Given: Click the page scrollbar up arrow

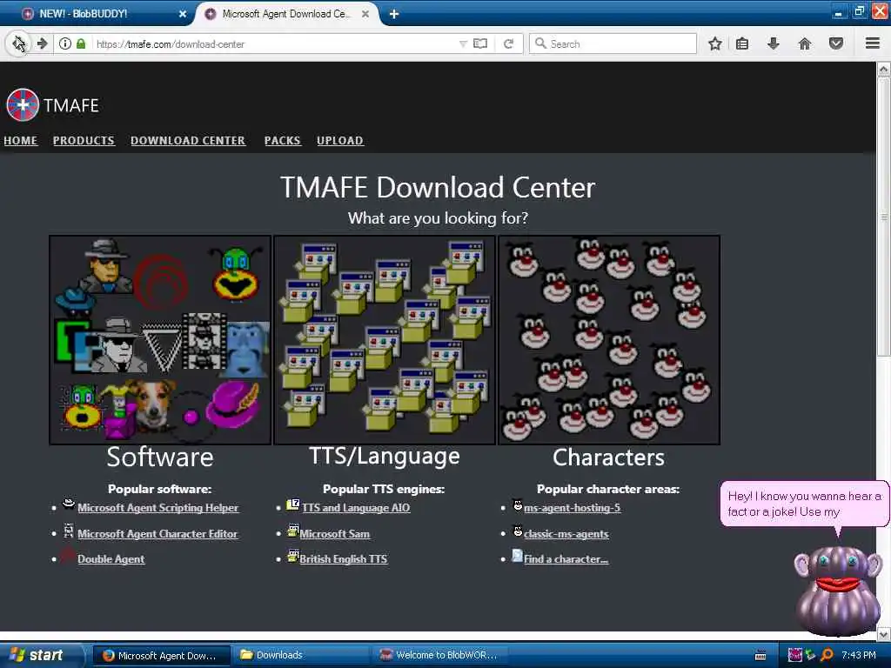Looking at the screenshot, I should (884, 70).
